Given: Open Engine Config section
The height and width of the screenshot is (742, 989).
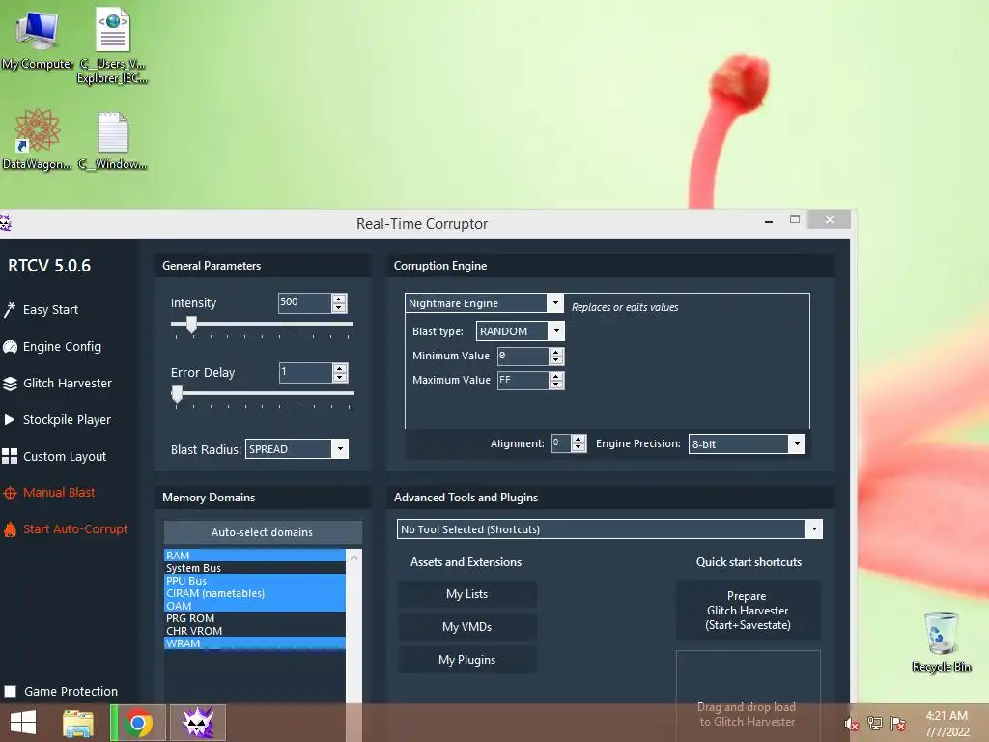Looking at the screenshot, I should [x=62, y=347].
